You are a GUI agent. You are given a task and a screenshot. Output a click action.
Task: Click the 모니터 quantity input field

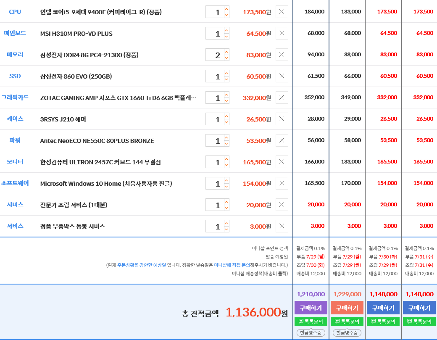(x=215, y=162)
